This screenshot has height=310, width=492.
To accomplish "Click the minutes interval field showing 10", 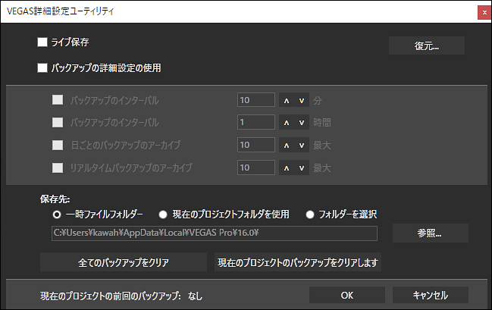I will pyautogui.click(x=256, y=100).
